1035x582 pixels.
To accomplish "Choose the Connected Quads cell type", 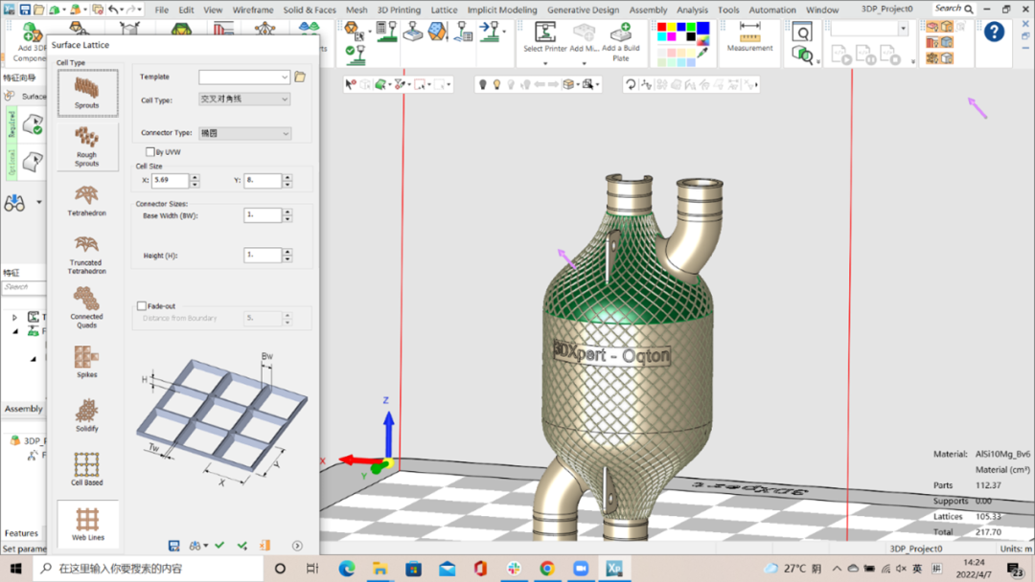I will click(86, 307).
